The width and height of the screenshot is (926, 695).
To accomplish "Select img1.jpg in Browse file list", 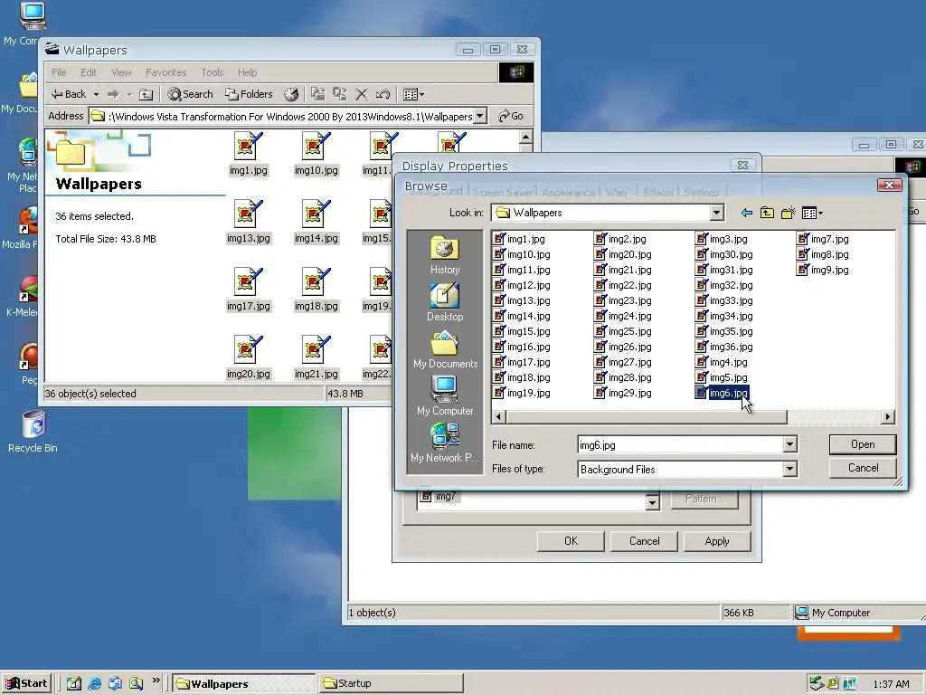I will pos(519,239).
